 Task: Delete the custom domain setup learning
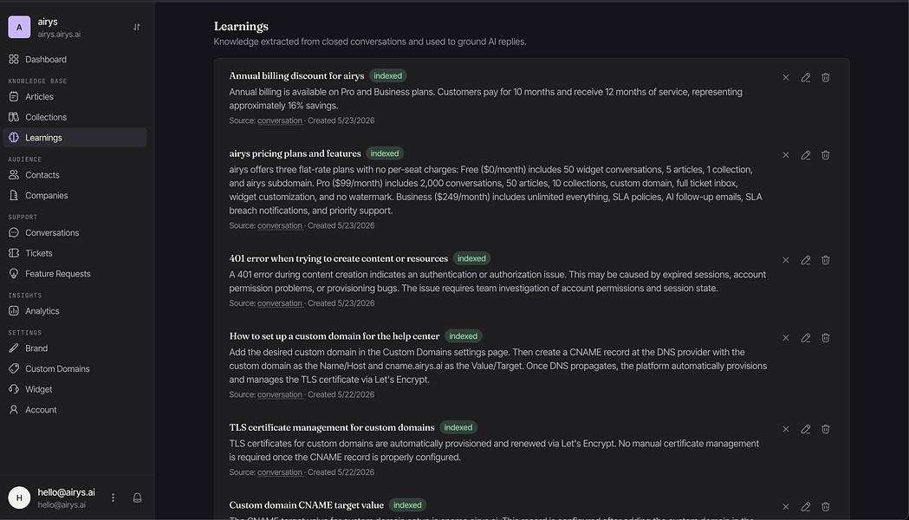[826, 338]
